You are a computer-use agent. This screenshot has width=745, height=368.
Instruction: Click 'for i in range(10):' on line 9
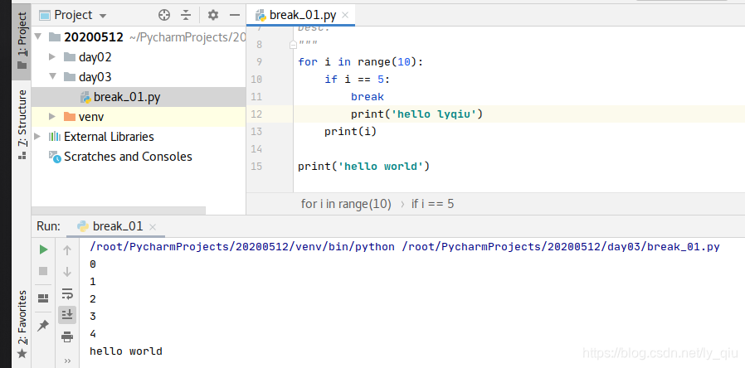(x=360, y=61)
